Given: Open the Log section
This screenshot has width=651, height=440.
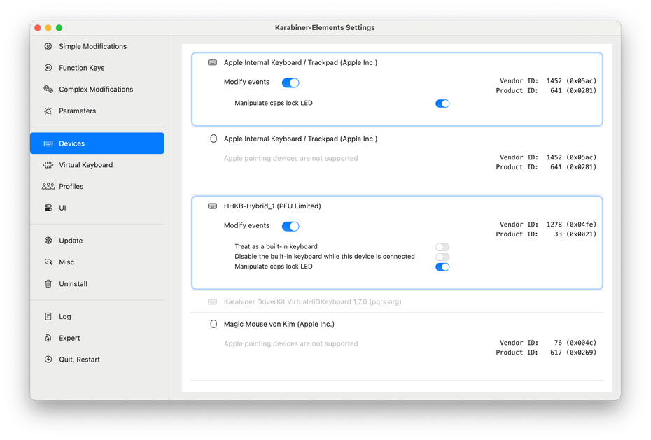Looking at the screenshot, I should pyautogui.click(x=64, y=317).
